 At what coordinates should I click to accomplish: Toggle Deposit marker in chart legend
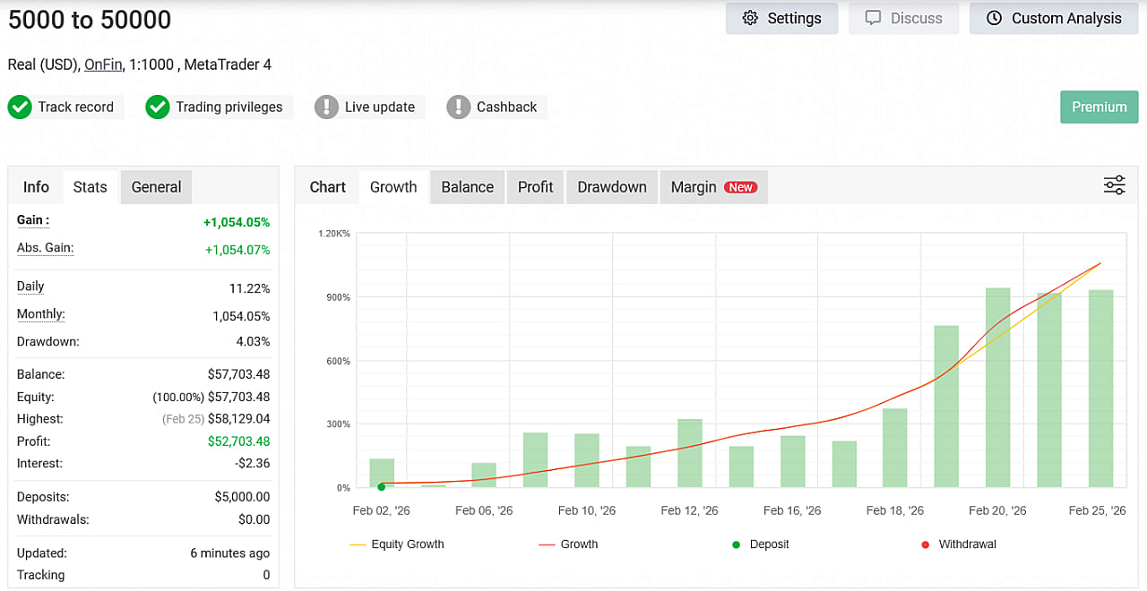[760, 544]
